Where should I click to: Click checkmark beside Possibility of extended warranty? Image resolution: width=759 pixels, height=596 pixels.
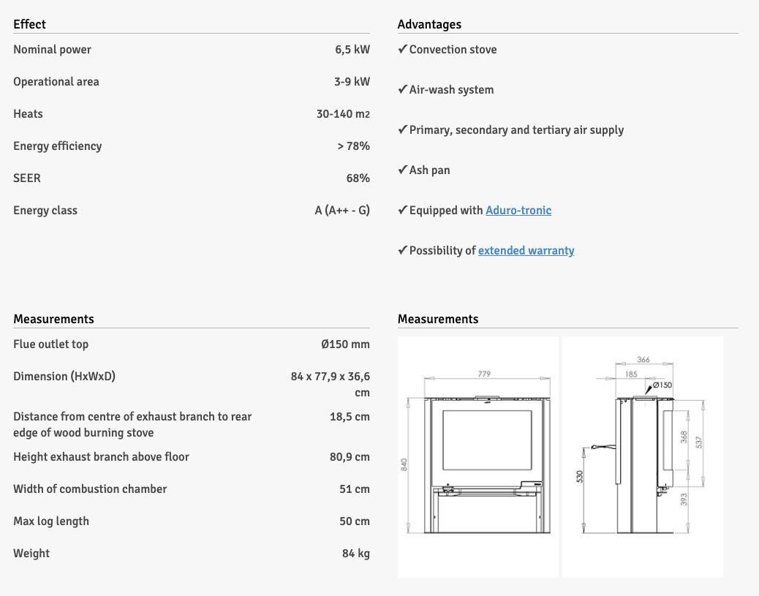pos(402,251)
